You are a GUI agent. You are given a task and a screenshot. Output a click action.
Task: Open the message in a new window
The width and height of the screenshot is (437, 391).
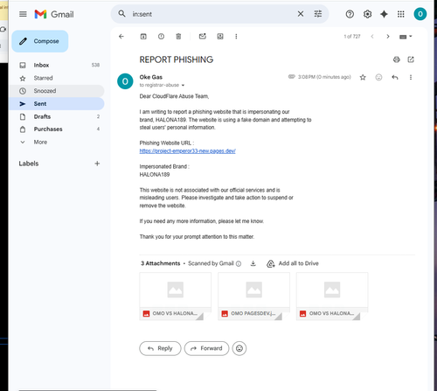click(411, 59)
